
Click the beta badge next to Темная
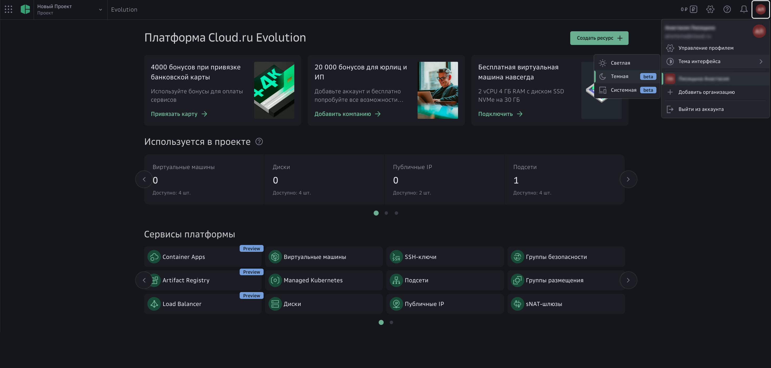[648, 77]
